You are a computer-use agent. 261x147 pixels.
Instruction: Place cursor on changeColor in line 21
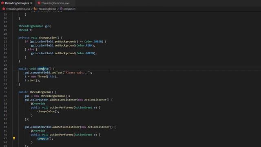pos(48,38)
